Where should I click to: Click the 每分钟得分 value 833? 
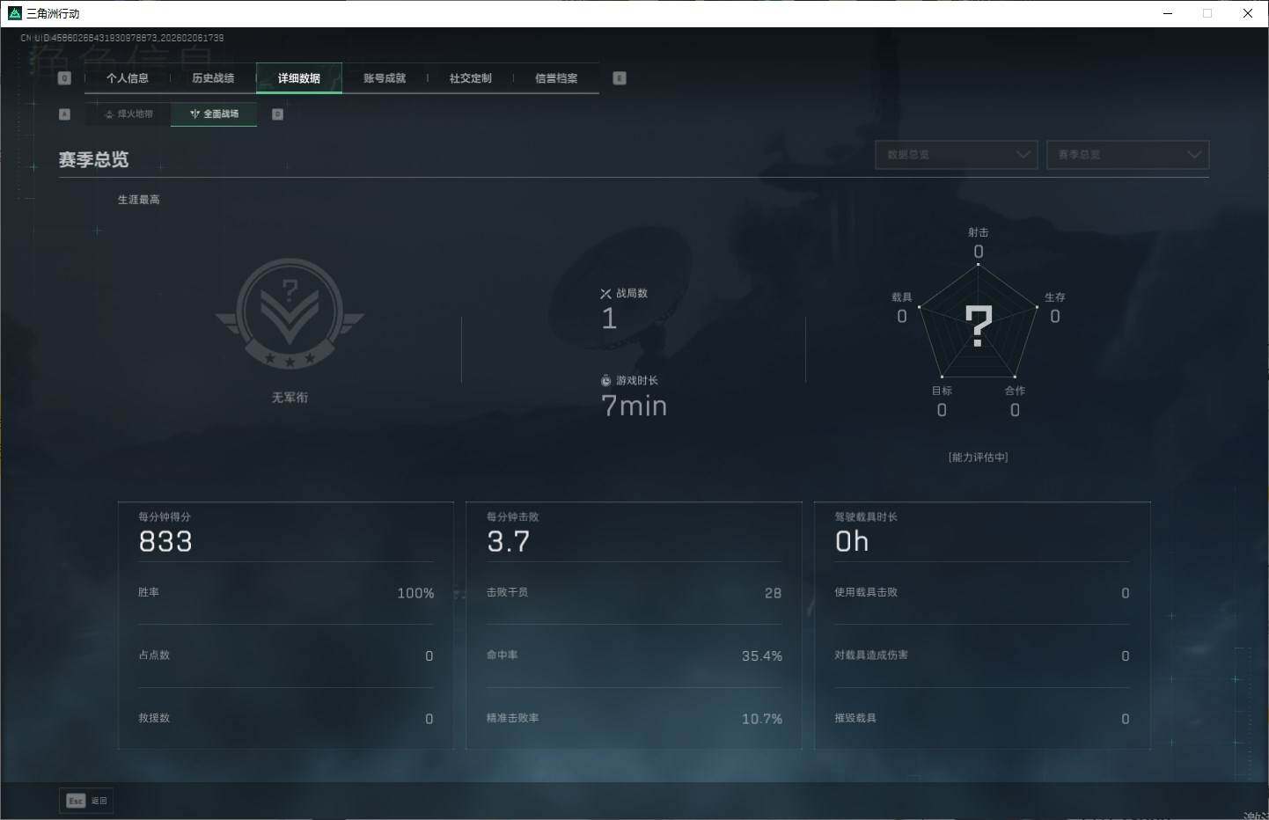165,542
